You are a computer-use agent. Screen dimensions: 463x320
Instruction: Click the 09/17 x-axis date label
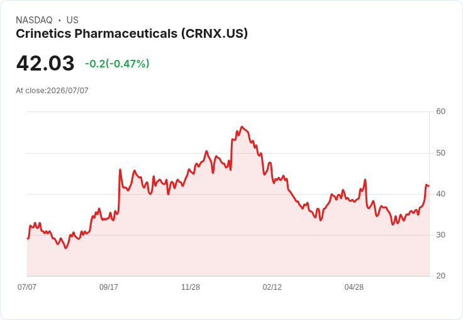[x=109, y=287]
